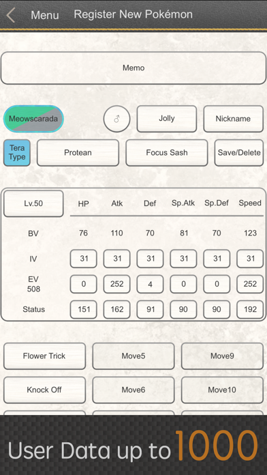Click the Register New Pokémon title
Viewport: 267px width, 475px height.
point(133,14)
